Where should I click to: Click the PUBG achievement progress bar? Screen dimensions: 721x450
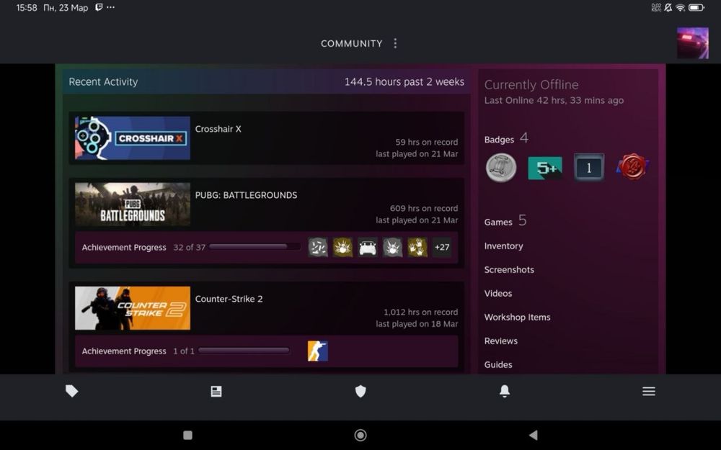[x=254, y=247]
